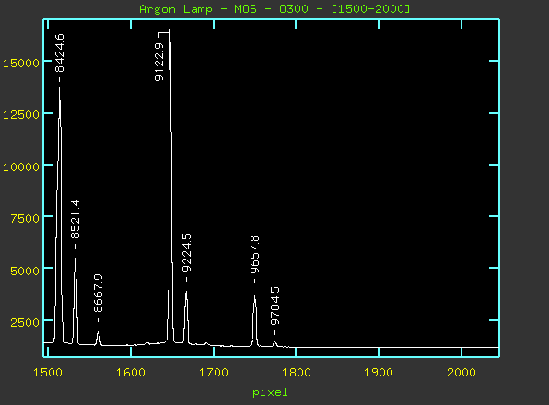Click the 9657.8 line label
This screenshot has height=405, width=549.
255,255
